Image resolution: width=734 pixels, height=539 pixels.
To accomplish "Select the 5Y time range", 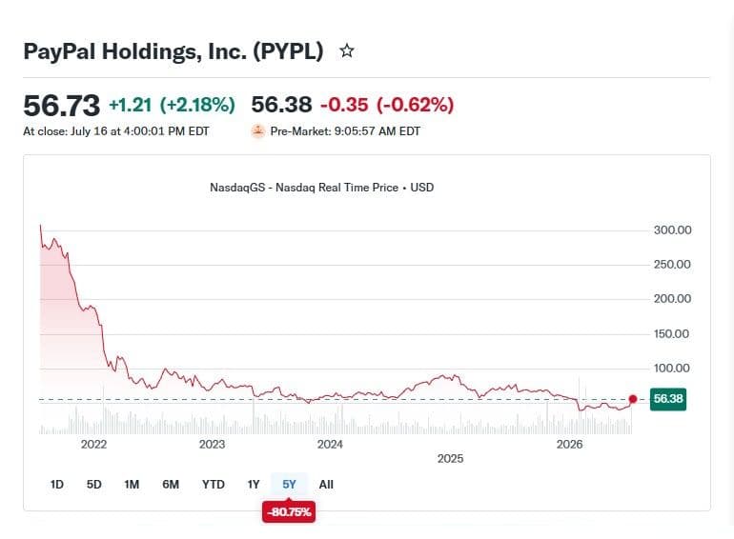I will point(289,485).
